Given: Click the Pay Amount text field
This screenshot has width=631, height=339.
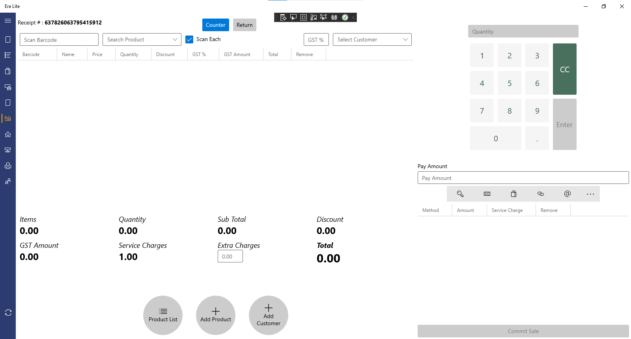Looking at the screenshot, I should (x=523, y=178).
